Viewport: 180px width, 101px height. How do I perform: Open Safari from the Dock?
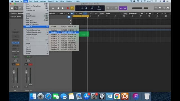coord(48,96)
